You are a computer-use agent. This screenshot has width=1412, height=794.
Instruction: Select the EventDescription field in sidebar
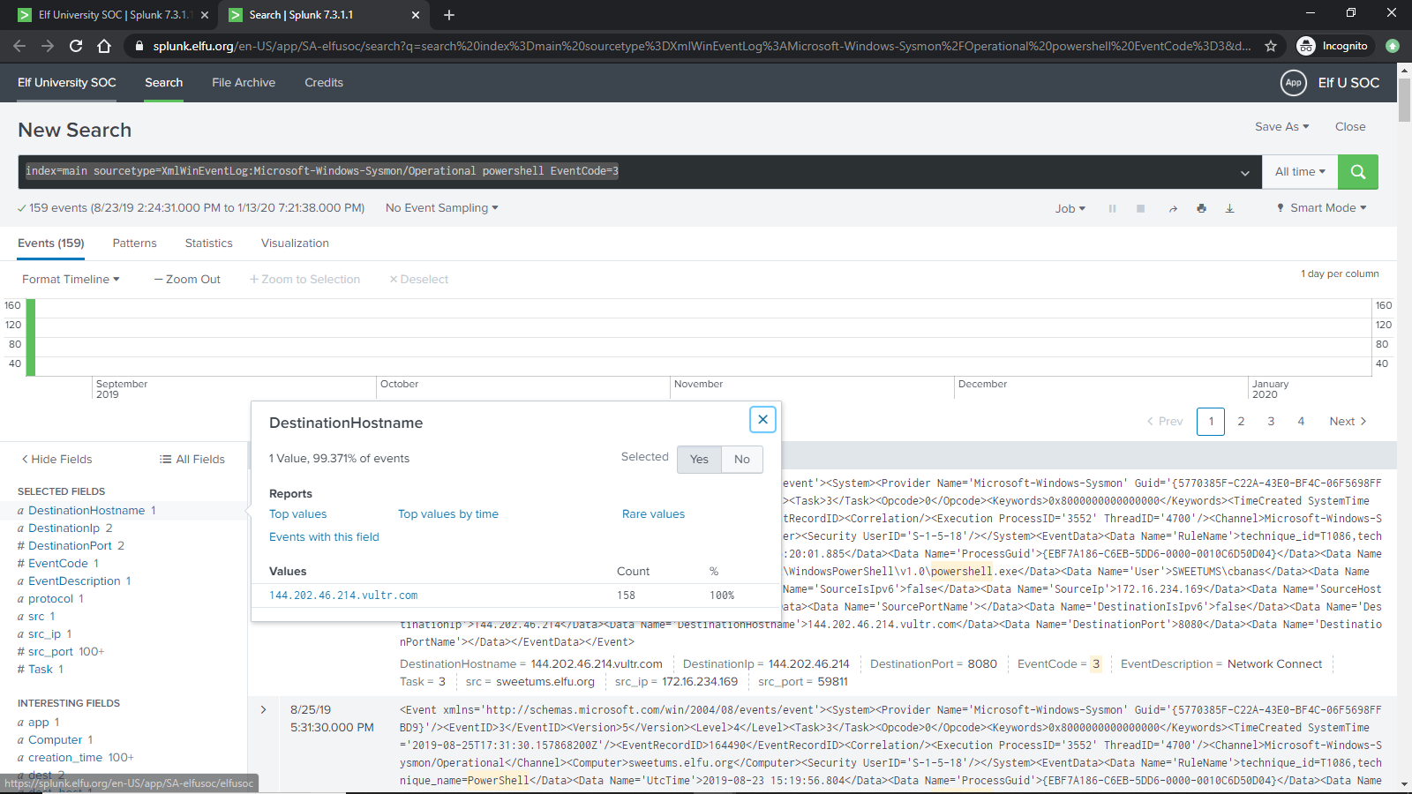coord(74,581)
